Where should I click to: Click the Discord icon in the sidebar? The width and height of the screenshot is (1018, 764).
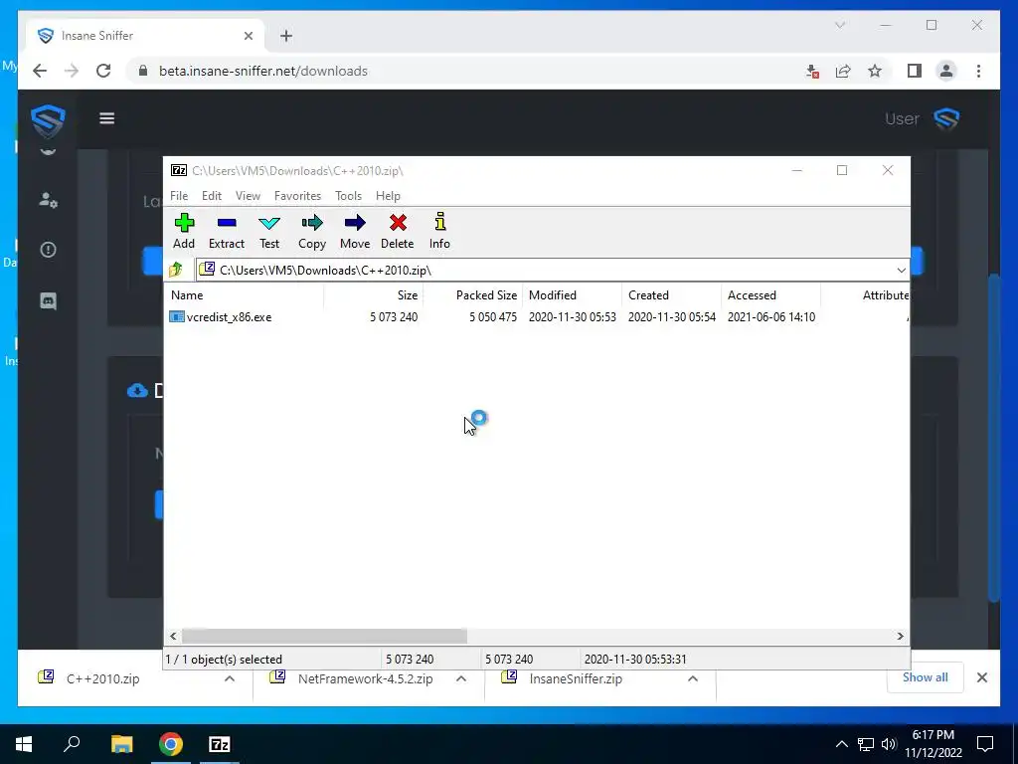(48, 300)
